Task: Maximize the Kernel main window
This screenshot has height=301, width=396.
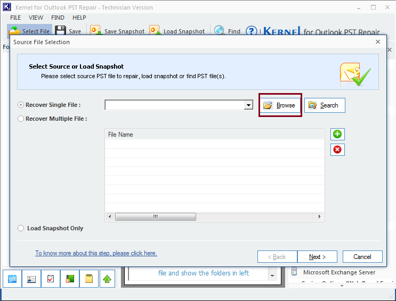Action: coord(373,7)
